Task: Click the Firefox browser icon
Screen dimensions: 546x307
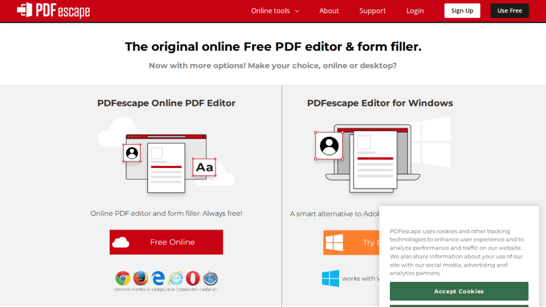Action: click(x=140, y=279)
